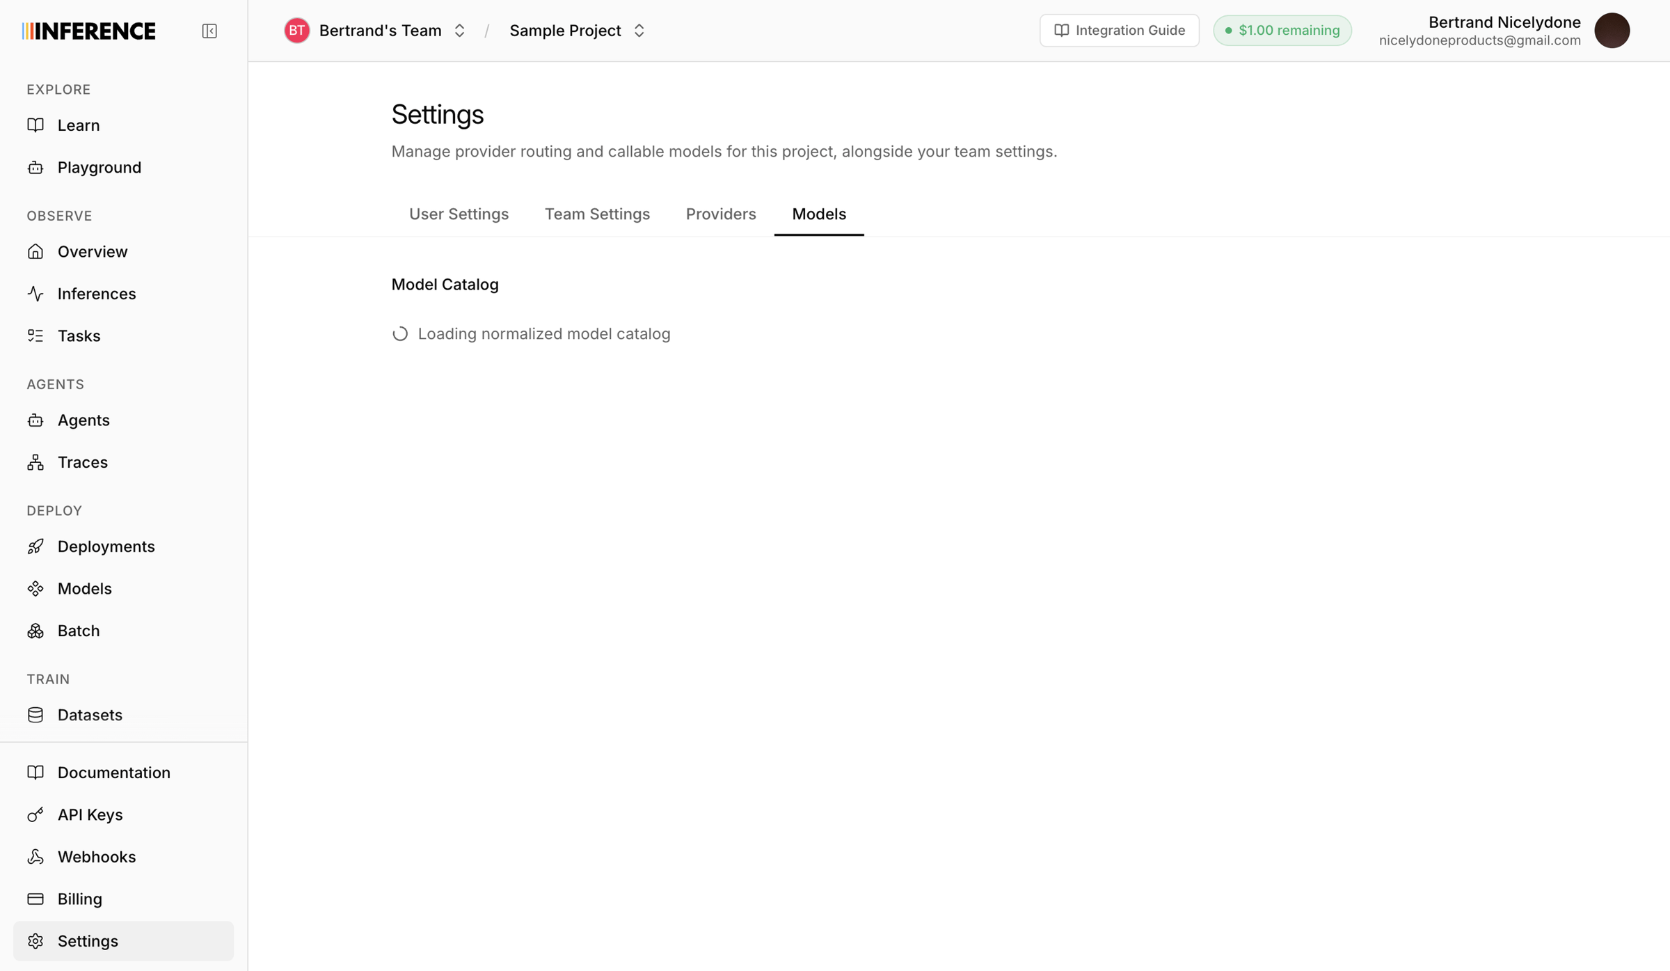Click the Inferences activity icon

tap(35, 294)
